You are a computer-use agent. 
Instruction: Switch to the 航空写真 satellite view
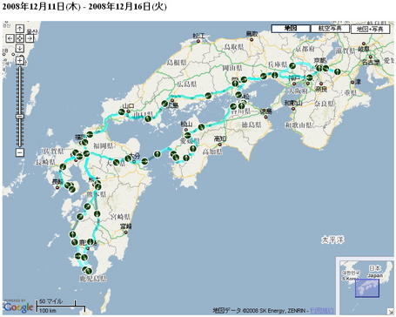330,29
